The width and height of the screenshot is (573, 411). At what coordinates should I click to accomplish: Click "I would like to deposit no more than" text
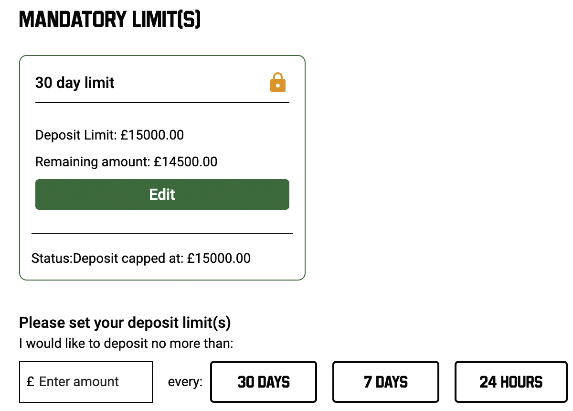126,343
